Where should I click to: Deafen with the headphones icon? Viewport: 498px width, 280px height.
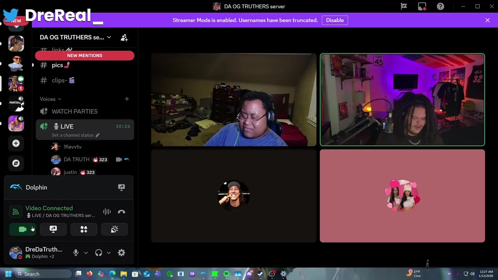[x=98, y=253]
